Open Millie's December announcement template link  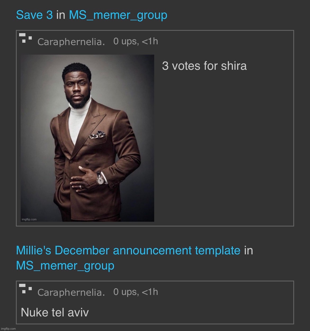tap(128, 250)
